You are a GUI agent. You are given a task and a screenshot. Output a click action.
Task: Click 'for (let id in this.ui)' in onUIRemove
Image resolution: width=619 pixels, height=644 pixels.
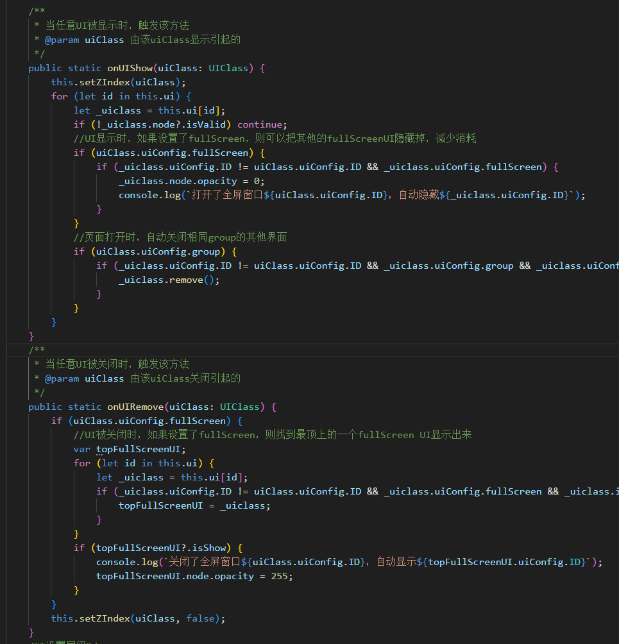[138, 463]
